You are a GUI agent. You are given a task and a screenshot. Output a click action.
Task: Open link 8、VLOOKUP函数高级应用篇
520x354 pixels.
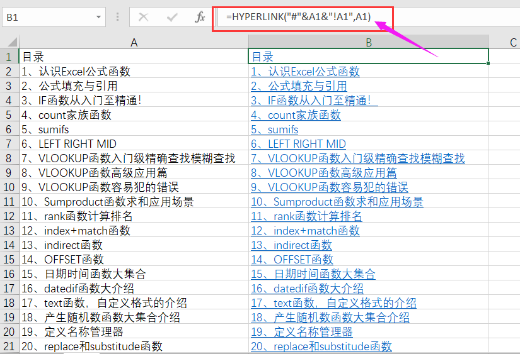pos(324,173)
